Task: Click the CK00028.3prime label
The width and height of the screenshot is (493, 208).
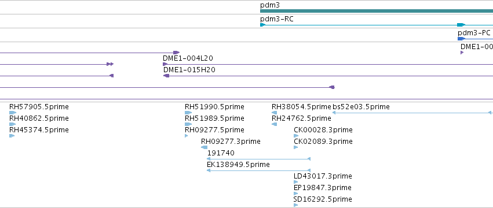Action: (x=323, y=130)
